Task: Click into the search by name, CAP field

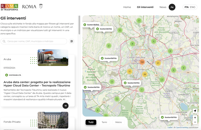Action: [x=34, y=41]
